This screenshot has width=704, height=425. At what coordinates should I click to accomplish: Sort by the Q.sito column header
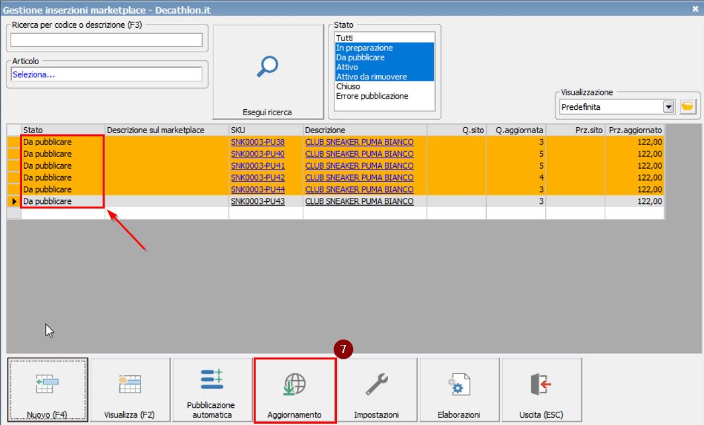click(456, 130)
